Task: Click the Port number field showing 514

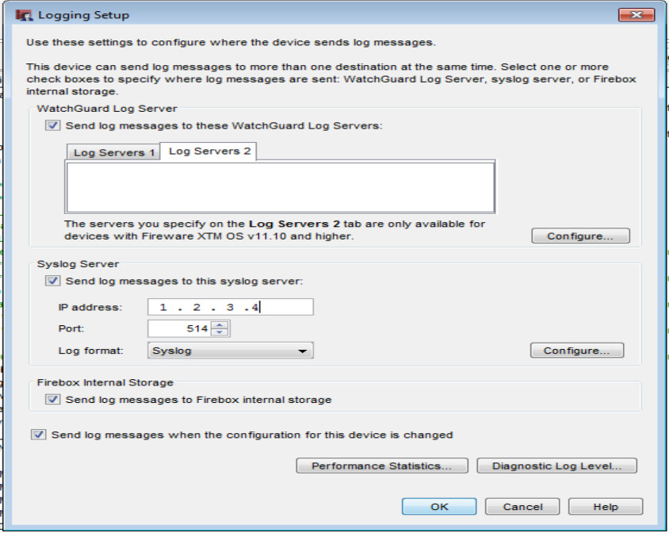Action: click(179, 328)
